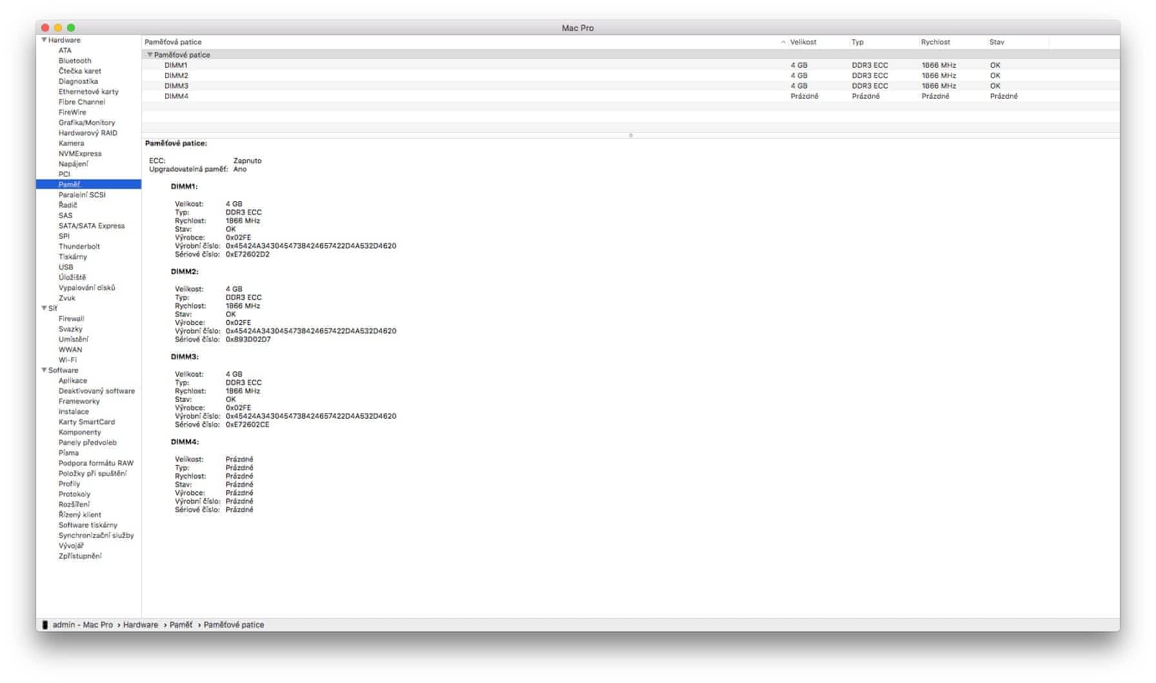Open Čtečka karet in the sidebar
1156x683 pixels.
point(80,71)
